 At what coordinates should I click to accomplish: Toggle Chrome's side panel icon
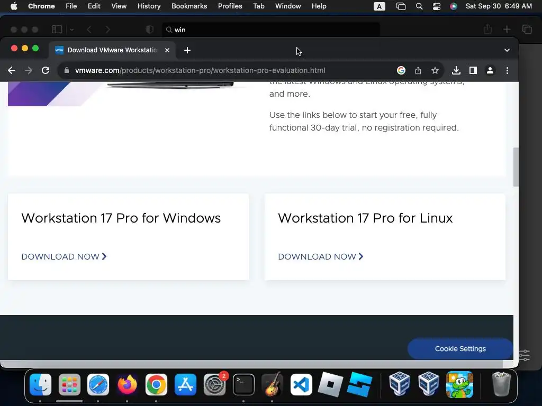pyautogui.click(x=473, y=70)
